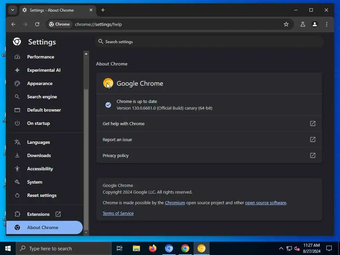Open a new tab with plus button

click(x=103, y=10)
